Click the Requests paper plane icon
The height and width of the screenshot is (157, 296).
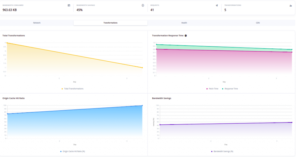click(217, 5)
